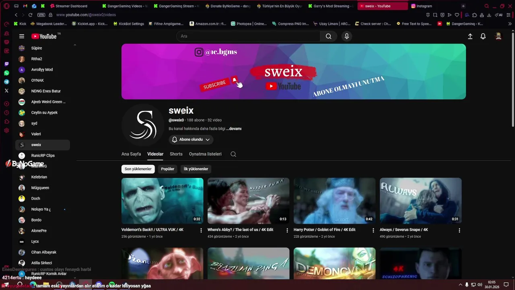The width and height of the screenshot is (515, 290).
Task: Open options menu for Where's Abby video
Action: pyautogui.click(x=287, y=230)
